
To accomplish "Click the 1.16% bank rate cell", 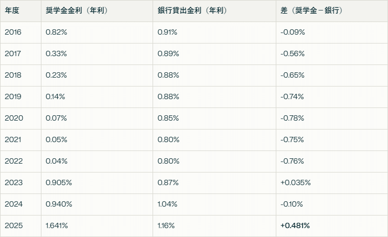I will [x=166, y=226].
